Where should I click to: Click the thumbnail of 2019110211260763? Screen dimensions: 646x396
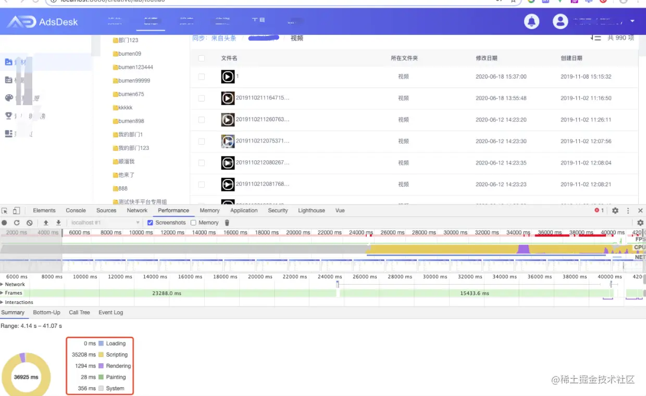228,120
